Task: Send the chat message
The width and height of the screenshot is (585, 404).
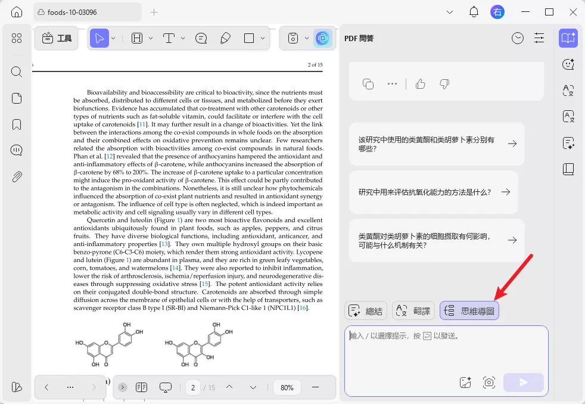Action: coord(524,383)
